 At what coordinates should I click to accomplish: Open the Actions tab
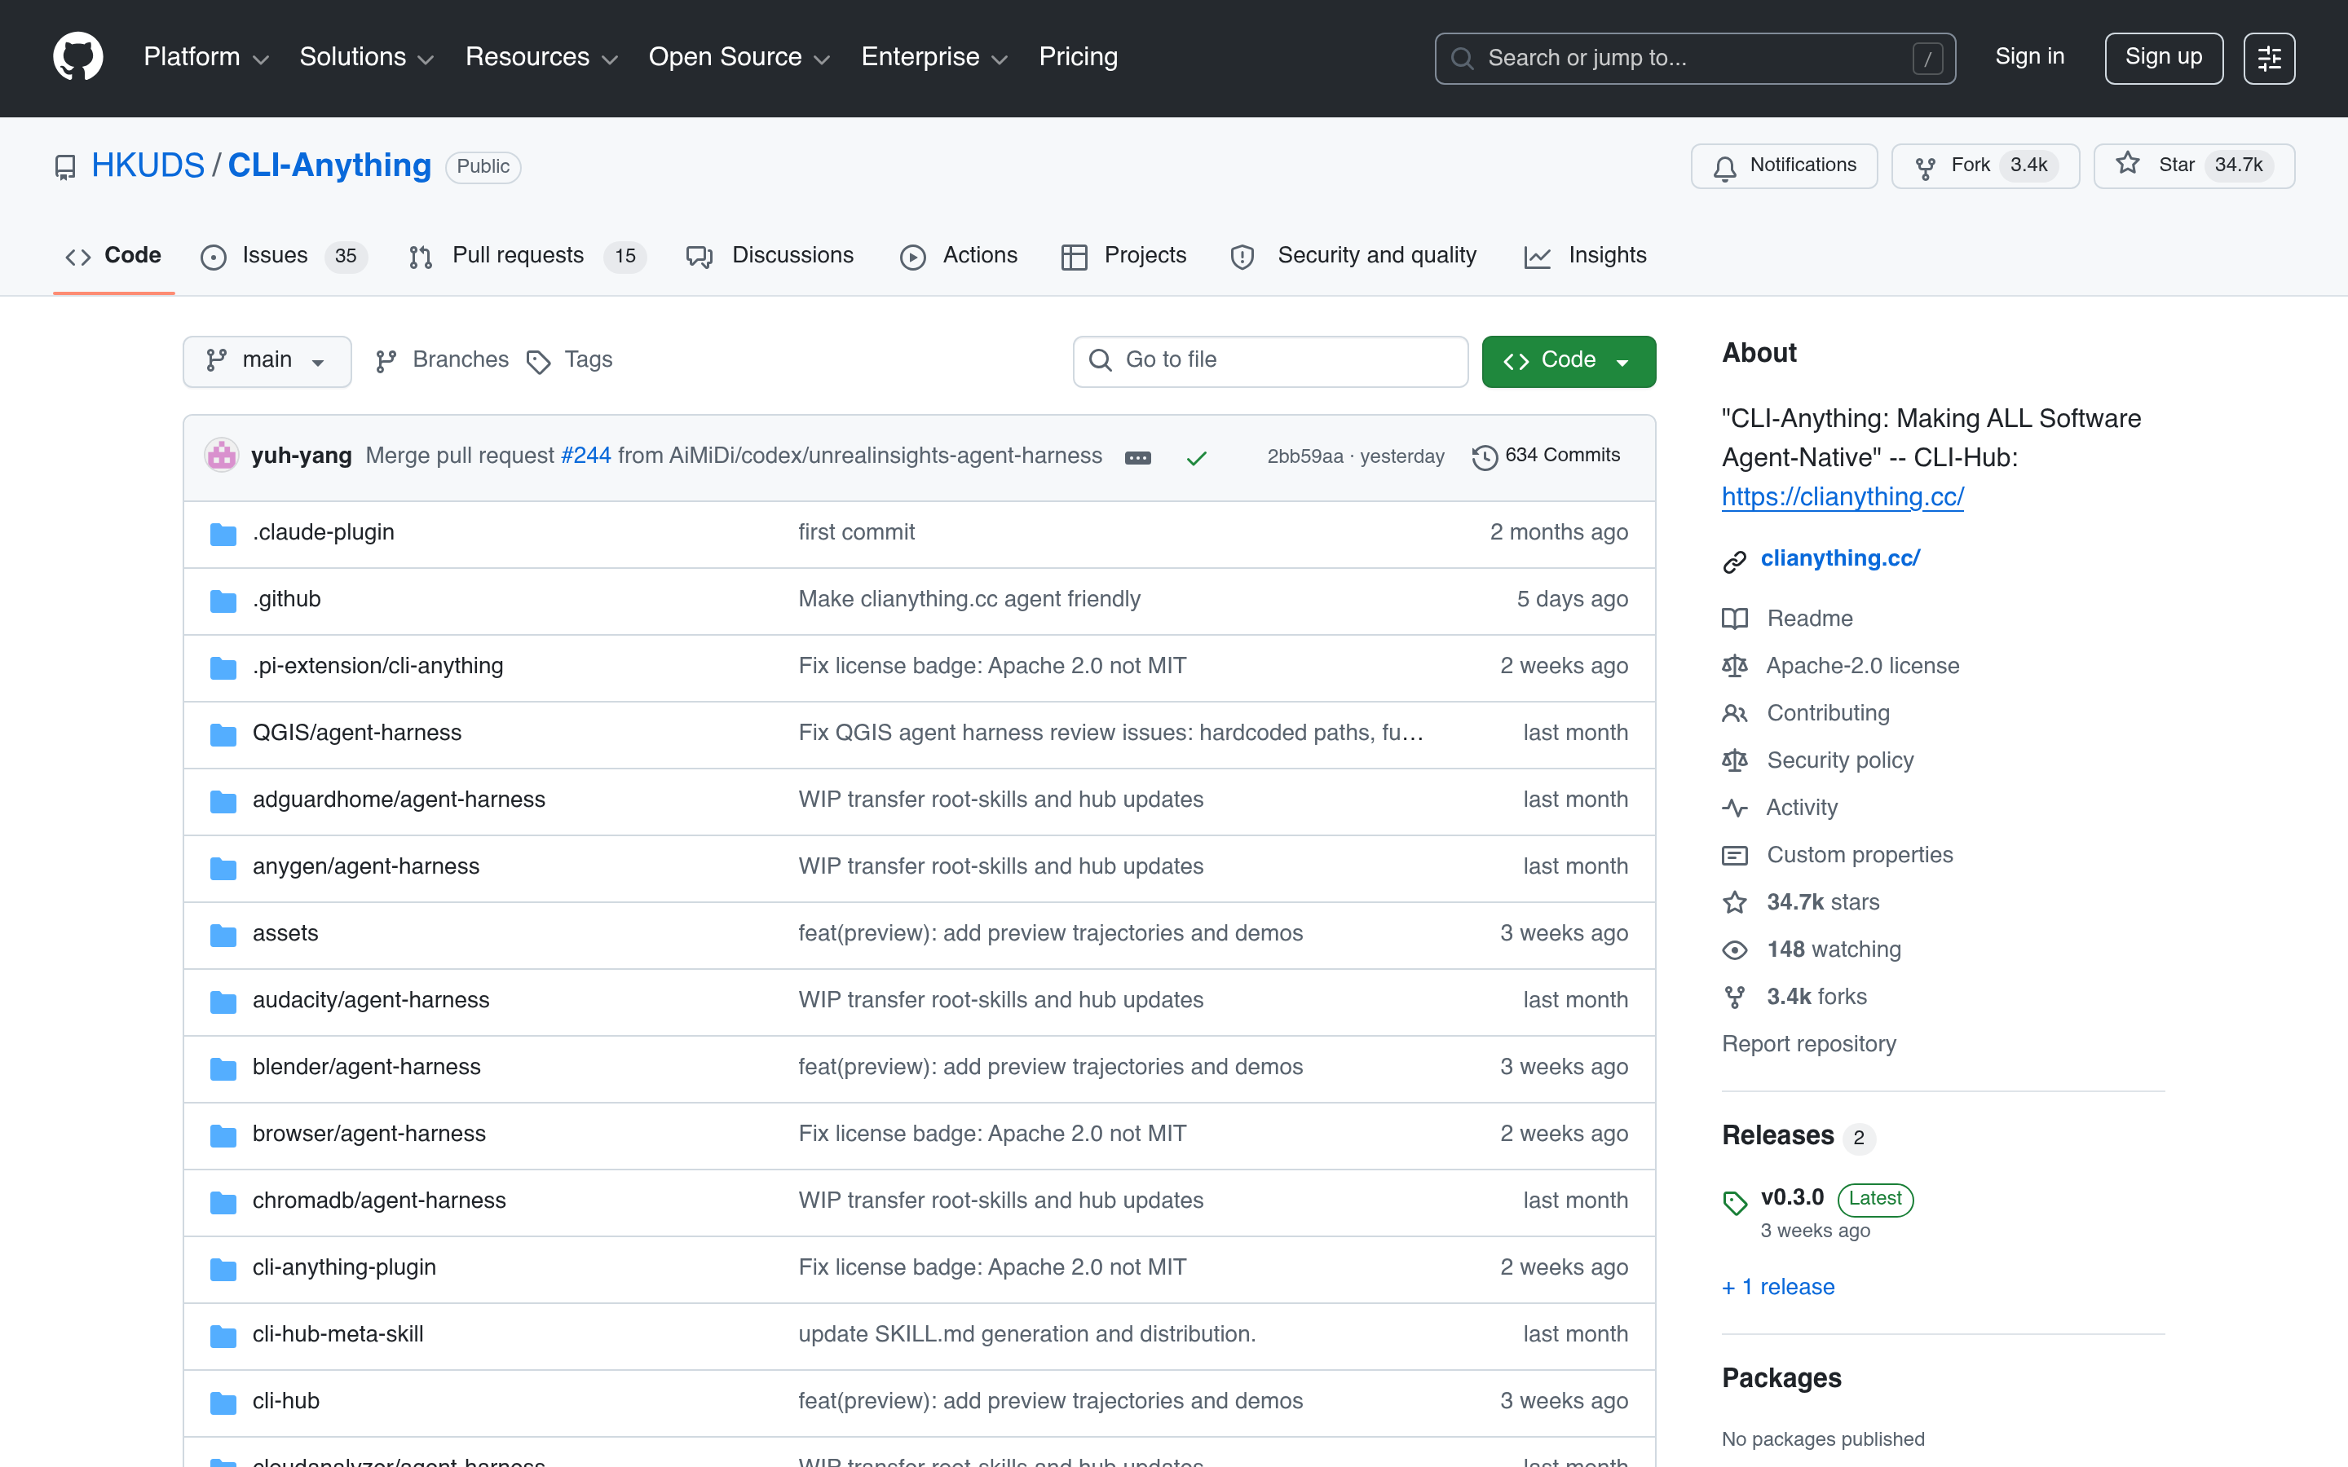pos(960,256)
